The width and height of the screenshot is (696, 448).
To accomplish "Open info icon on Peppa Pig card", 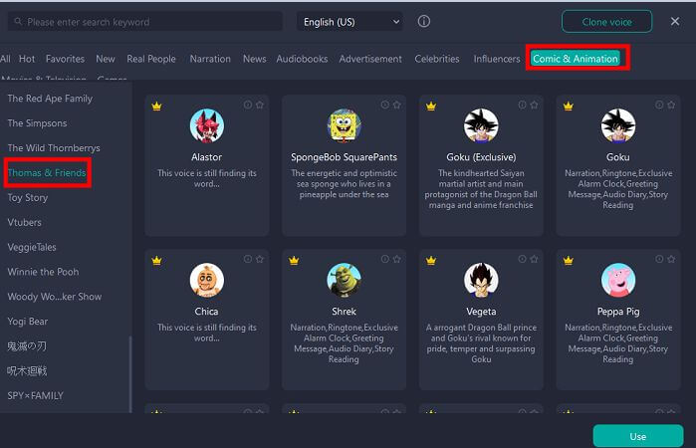I will pos(659,259).
